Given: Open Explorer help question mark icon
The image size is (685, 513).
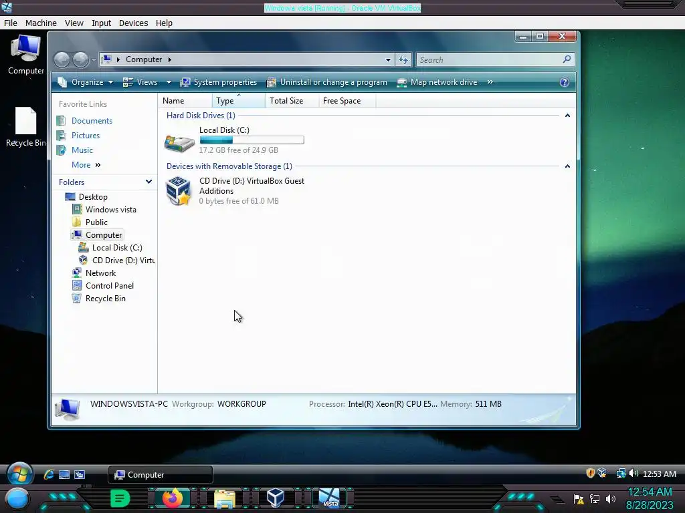Looking at the screenshot, I should (565, 82).
